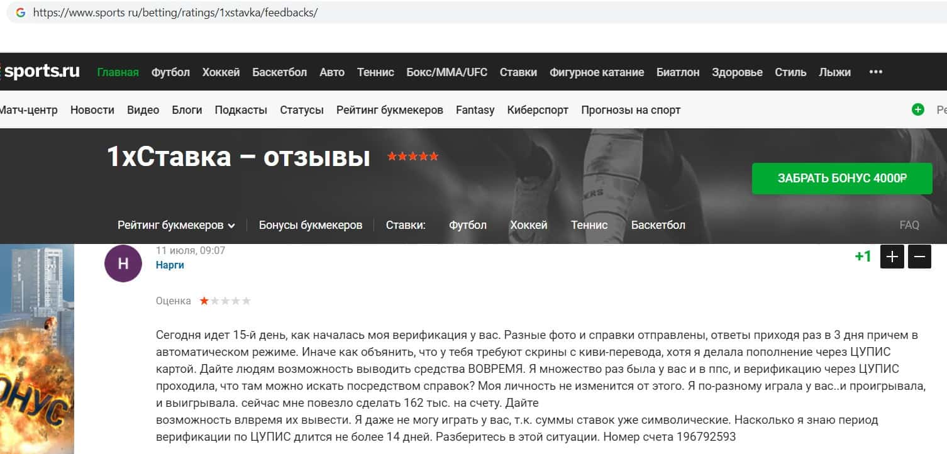Open the three-dots more sections menu
The height and width of the screenshot is (454, 947).
875,72
